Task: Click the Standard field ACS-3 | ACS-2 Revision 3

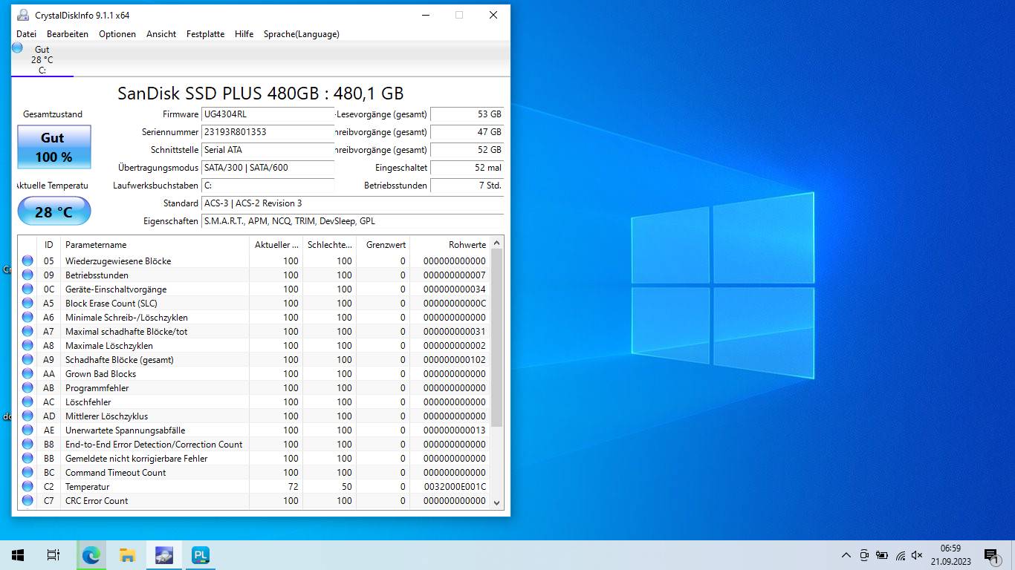Action: tap(352, 203)
